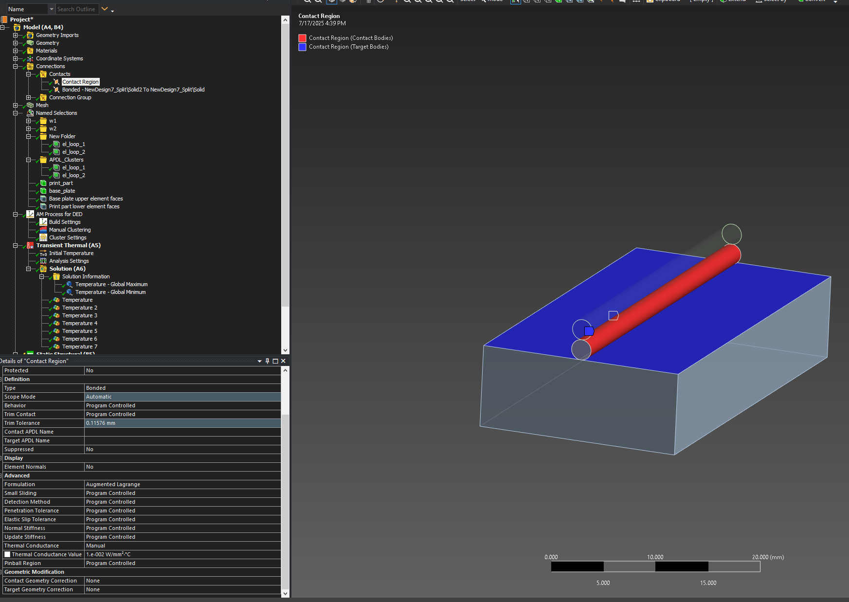Click the Named Selections icon

coord(30,113)
